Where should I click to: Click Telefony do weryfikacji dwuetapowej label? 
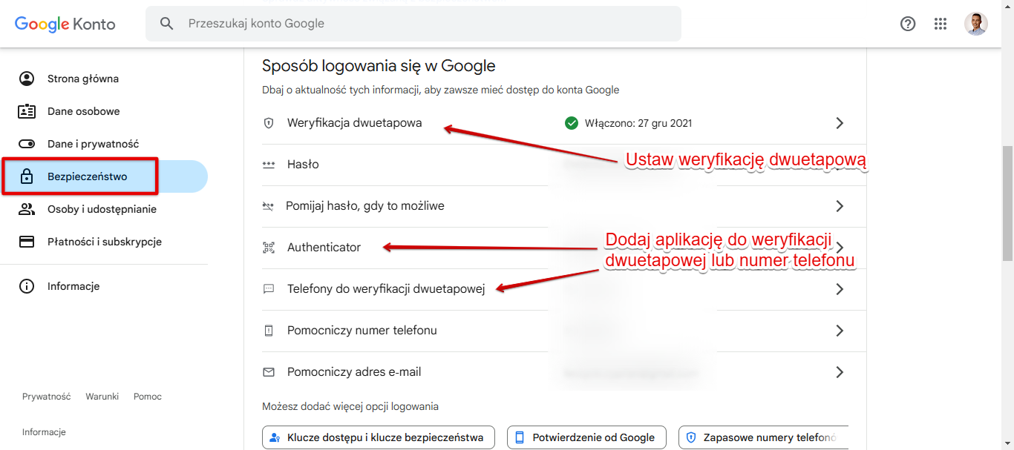386,289
